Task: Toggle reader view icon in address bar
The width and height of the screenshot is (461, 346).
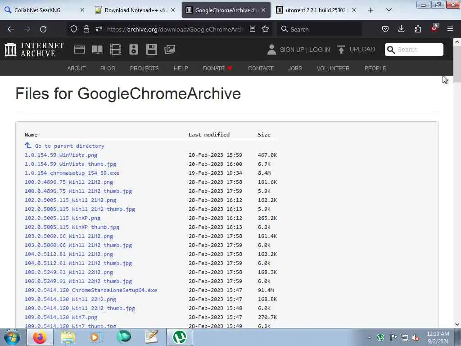Action: [252, 29]
